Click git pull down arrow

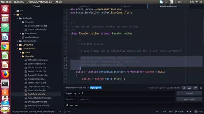(187, 111)
